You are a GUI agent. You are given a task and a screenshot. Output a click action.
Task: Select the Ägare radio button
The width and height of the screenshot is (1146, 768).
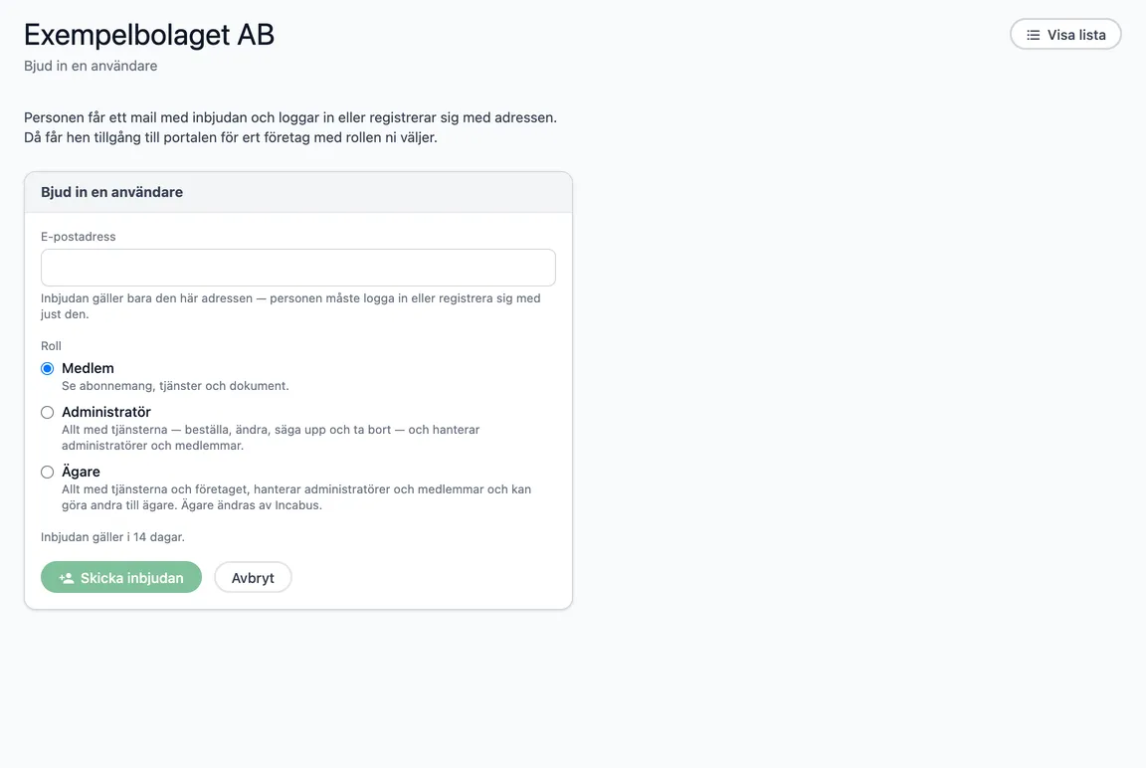[48, 473]
